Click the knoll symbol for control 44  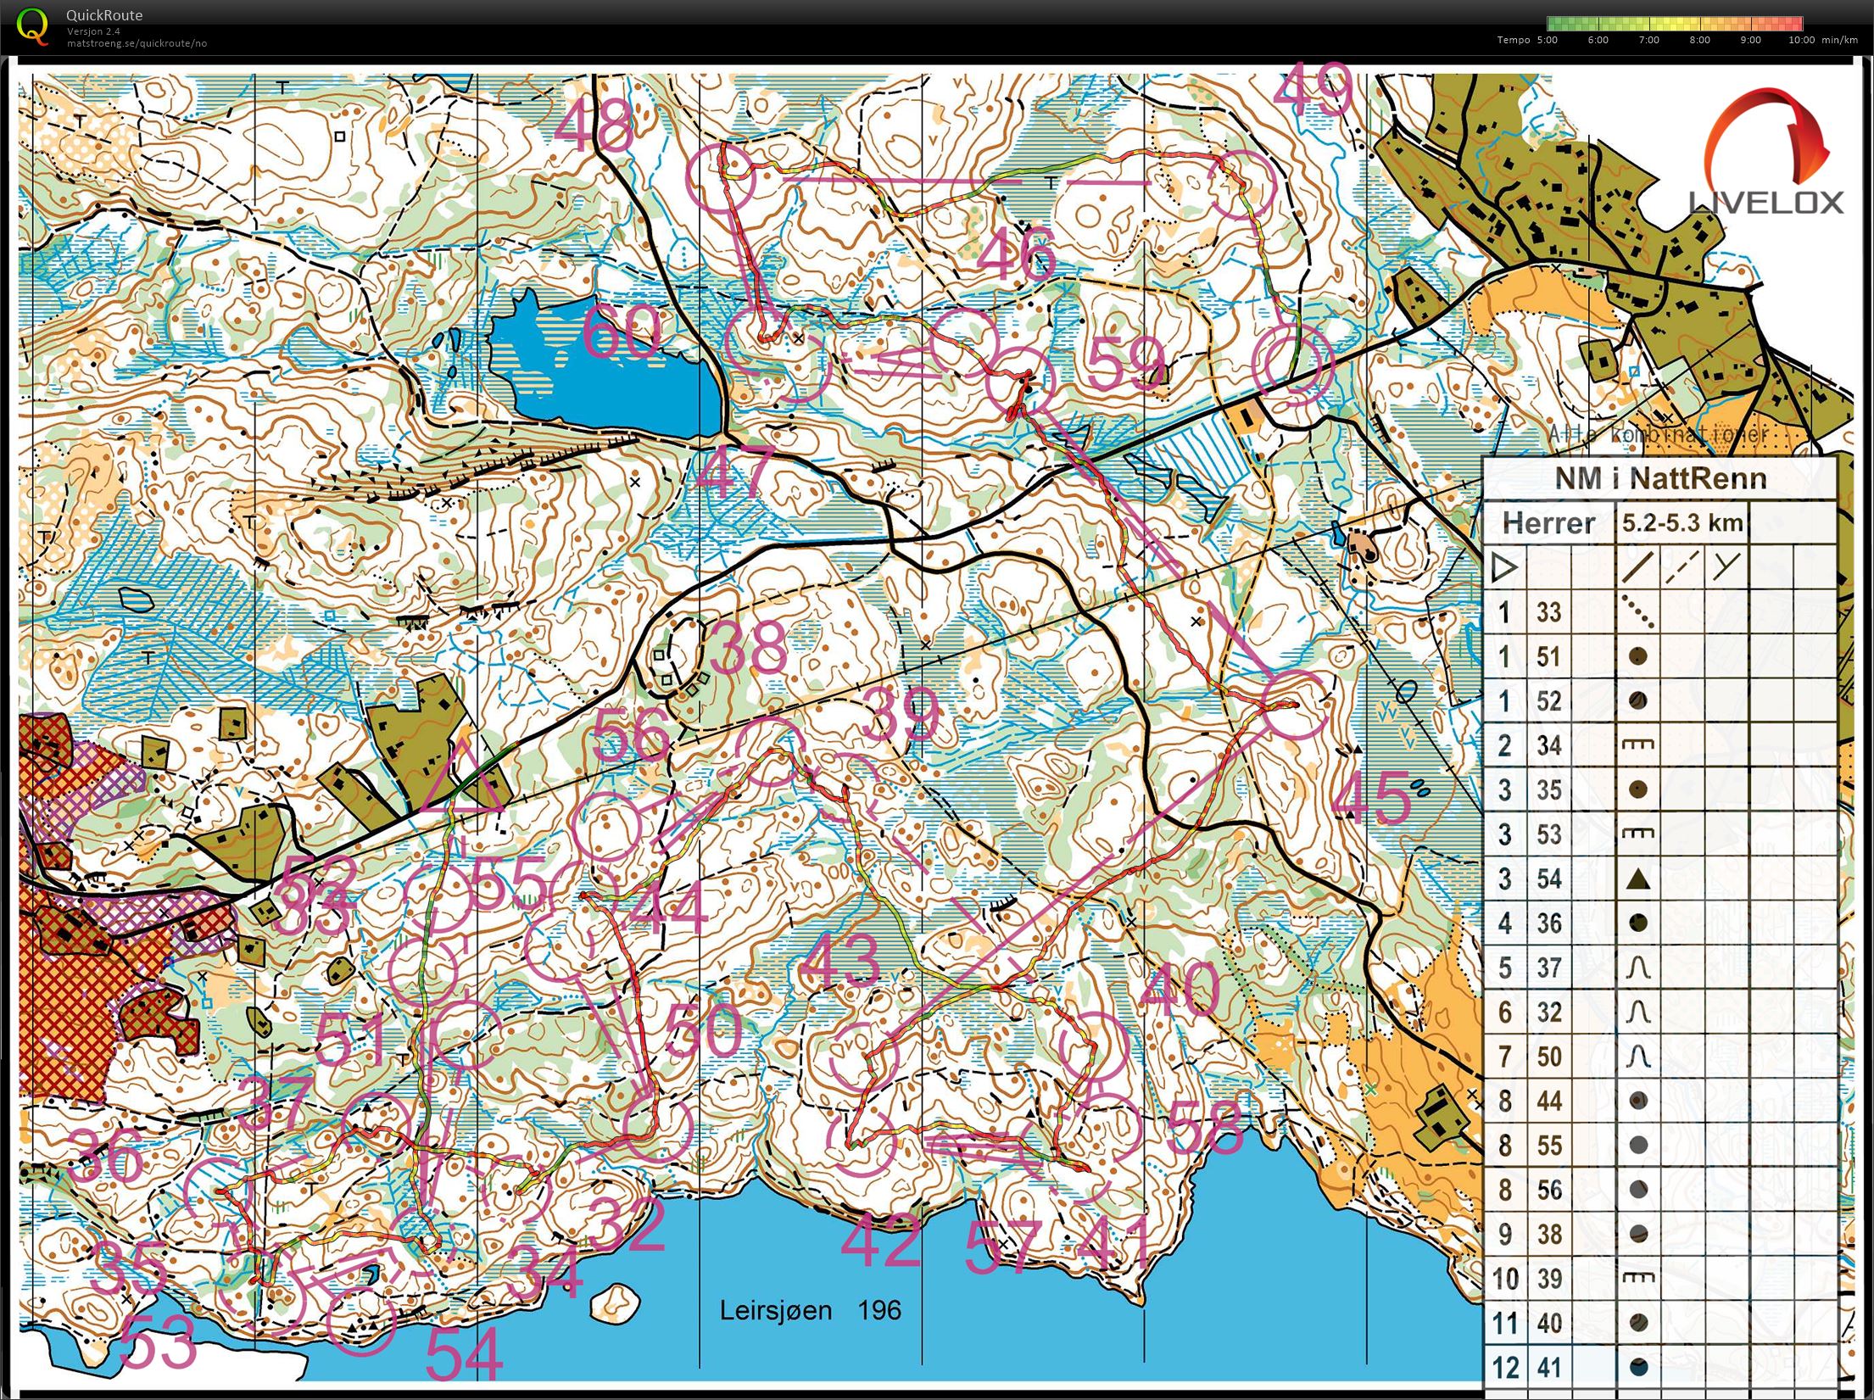[x=1638, y=1101]
